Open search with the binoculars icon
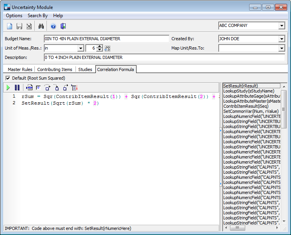 (41, 26)
